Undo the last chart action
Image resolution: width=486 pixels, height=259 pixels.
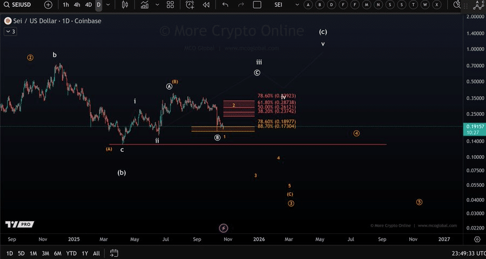(225, 5)
